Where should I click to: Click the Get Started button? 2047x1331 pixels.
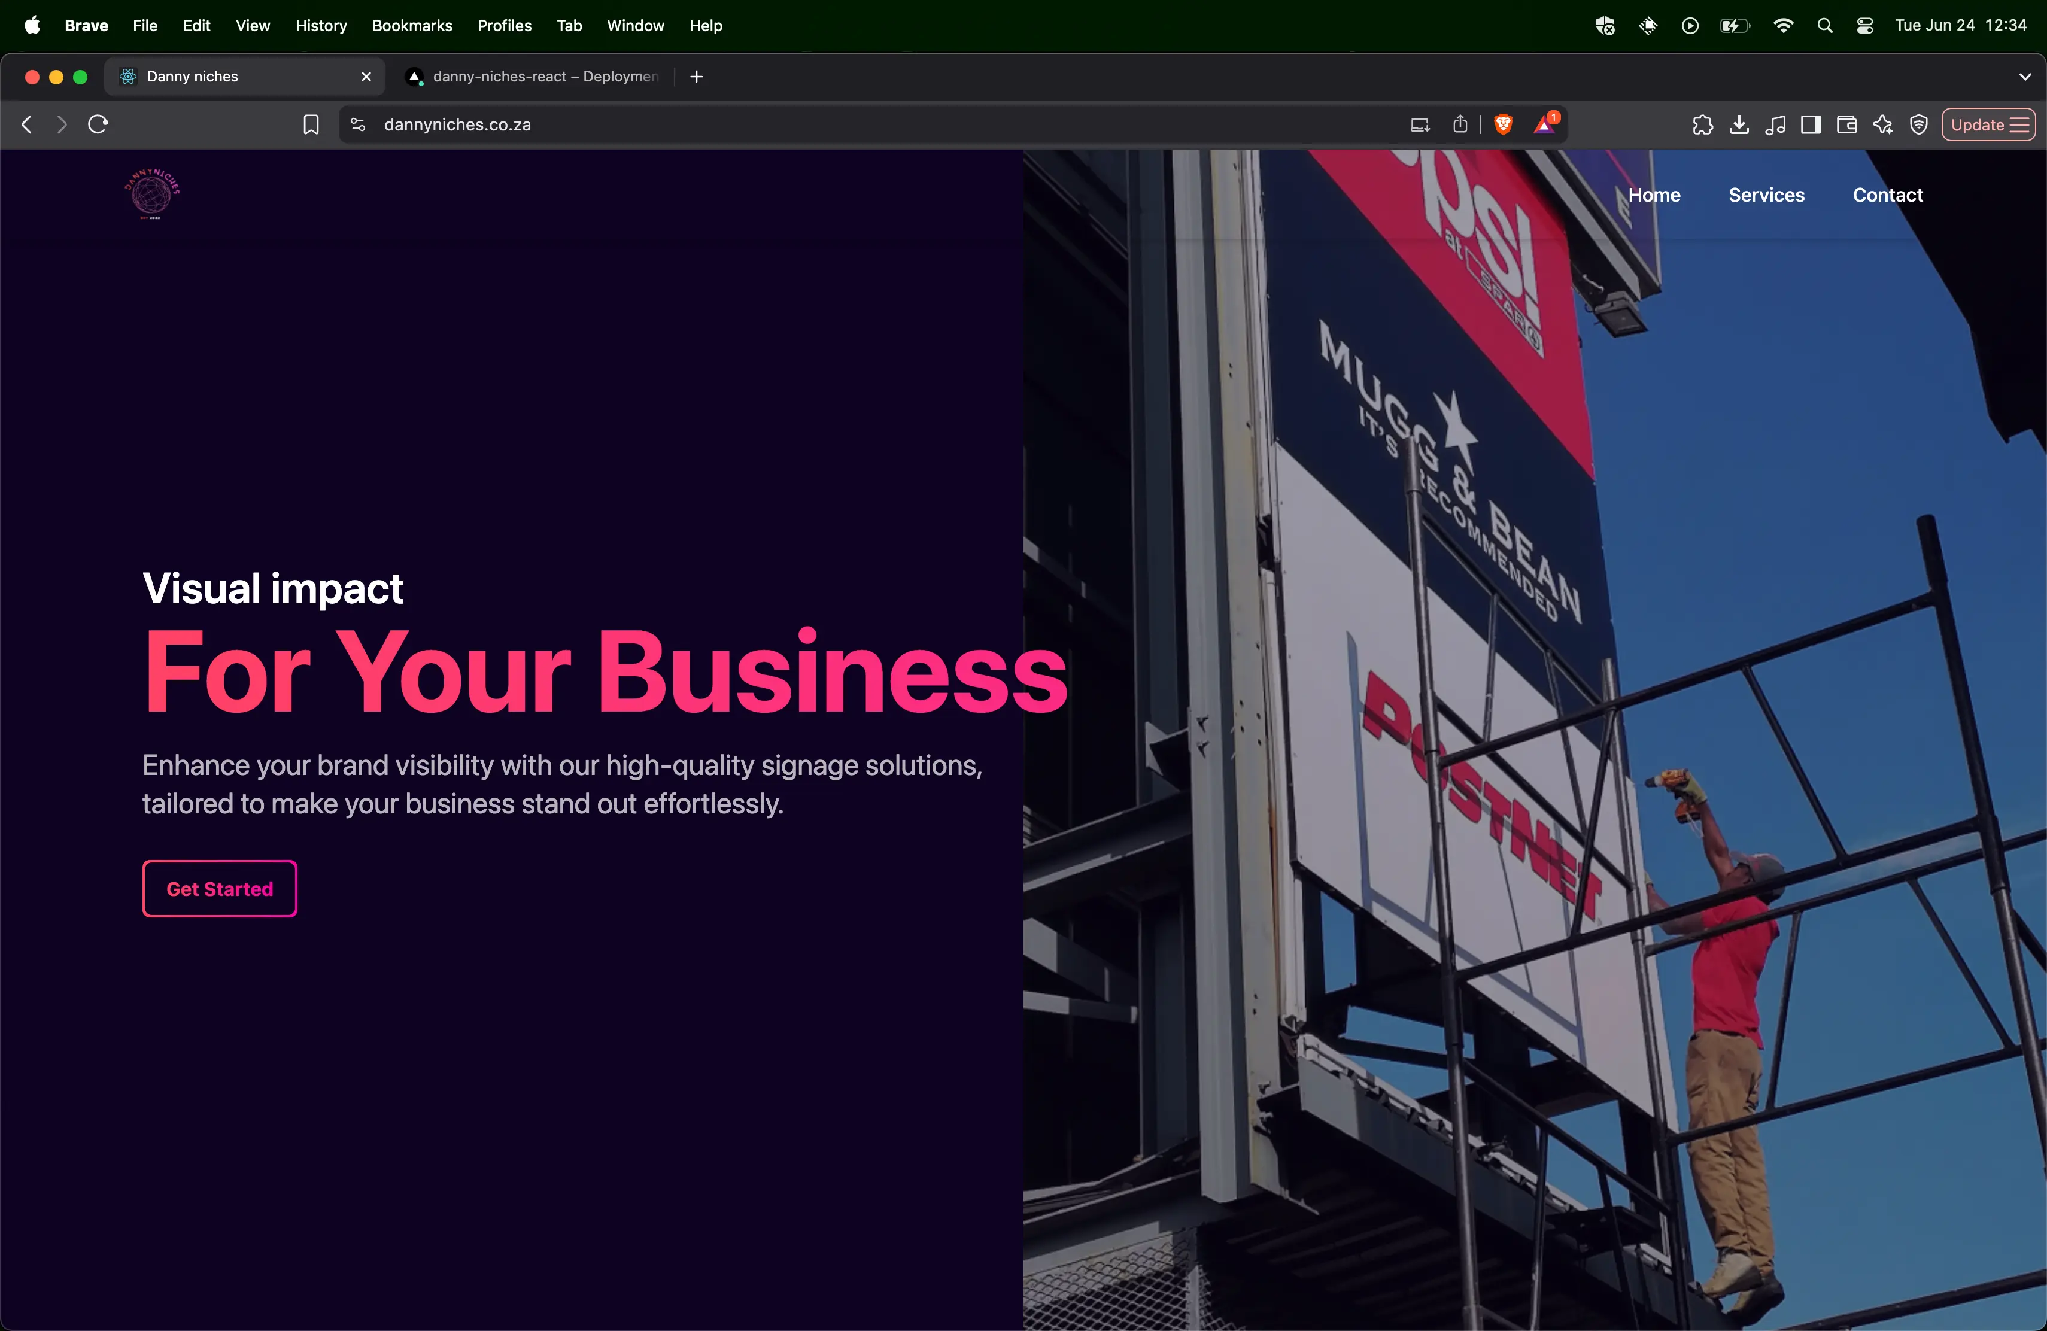pos(219,889)
